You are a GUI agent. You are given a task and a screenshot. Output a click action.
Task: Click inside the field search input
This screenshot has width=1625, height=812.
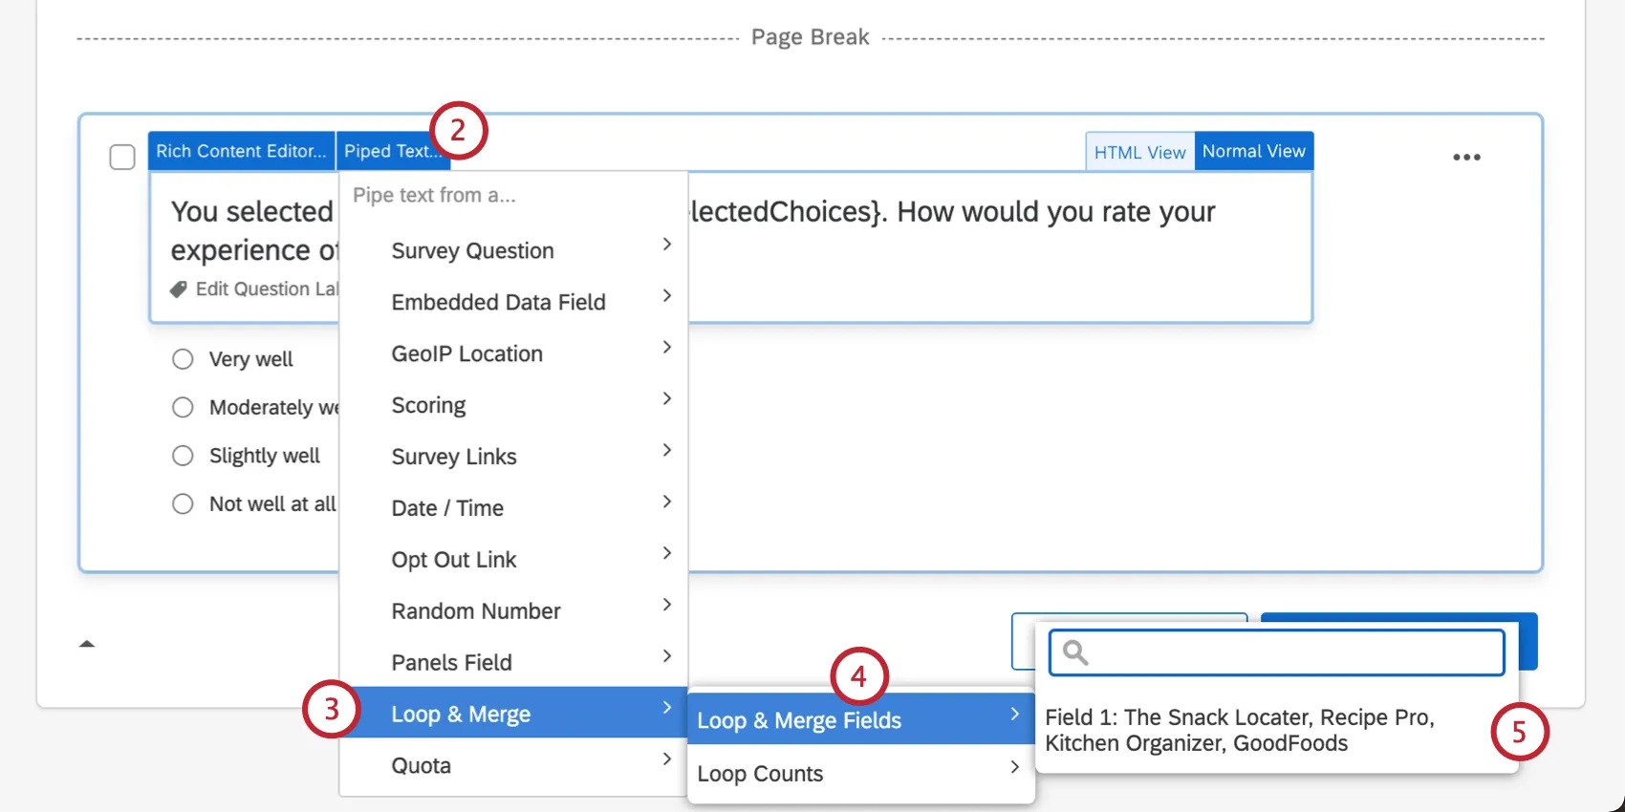coord(1276,652)
